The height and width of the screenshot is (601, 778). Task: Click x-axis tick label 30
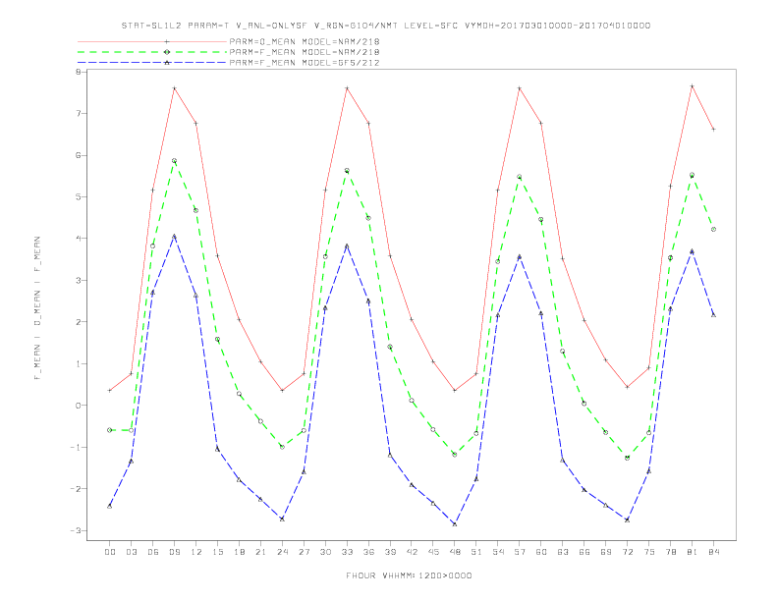click(325, 552)
